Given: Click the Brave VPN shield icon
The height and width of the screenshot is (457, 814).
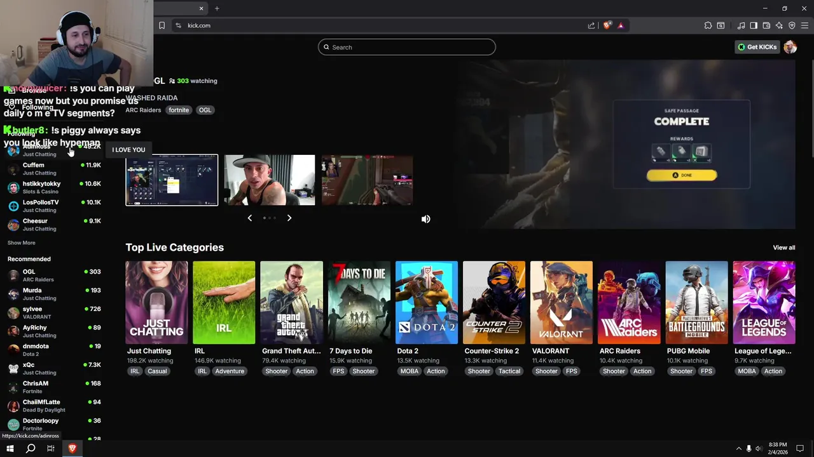Looking at the screenshot, I should coord(792,25).
